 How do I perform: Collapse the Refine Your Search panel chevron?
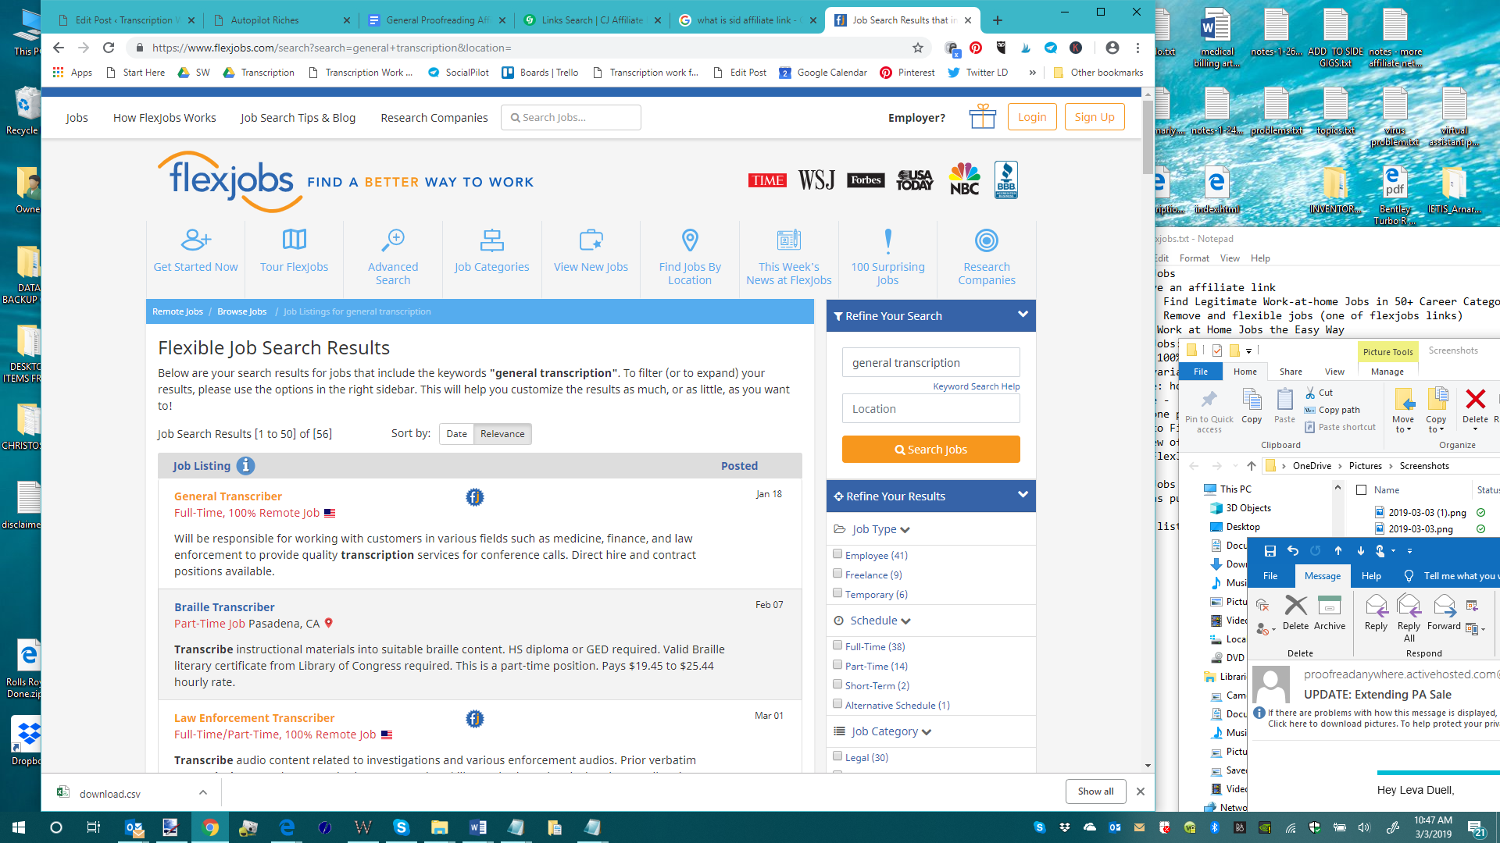point(1022,315)
